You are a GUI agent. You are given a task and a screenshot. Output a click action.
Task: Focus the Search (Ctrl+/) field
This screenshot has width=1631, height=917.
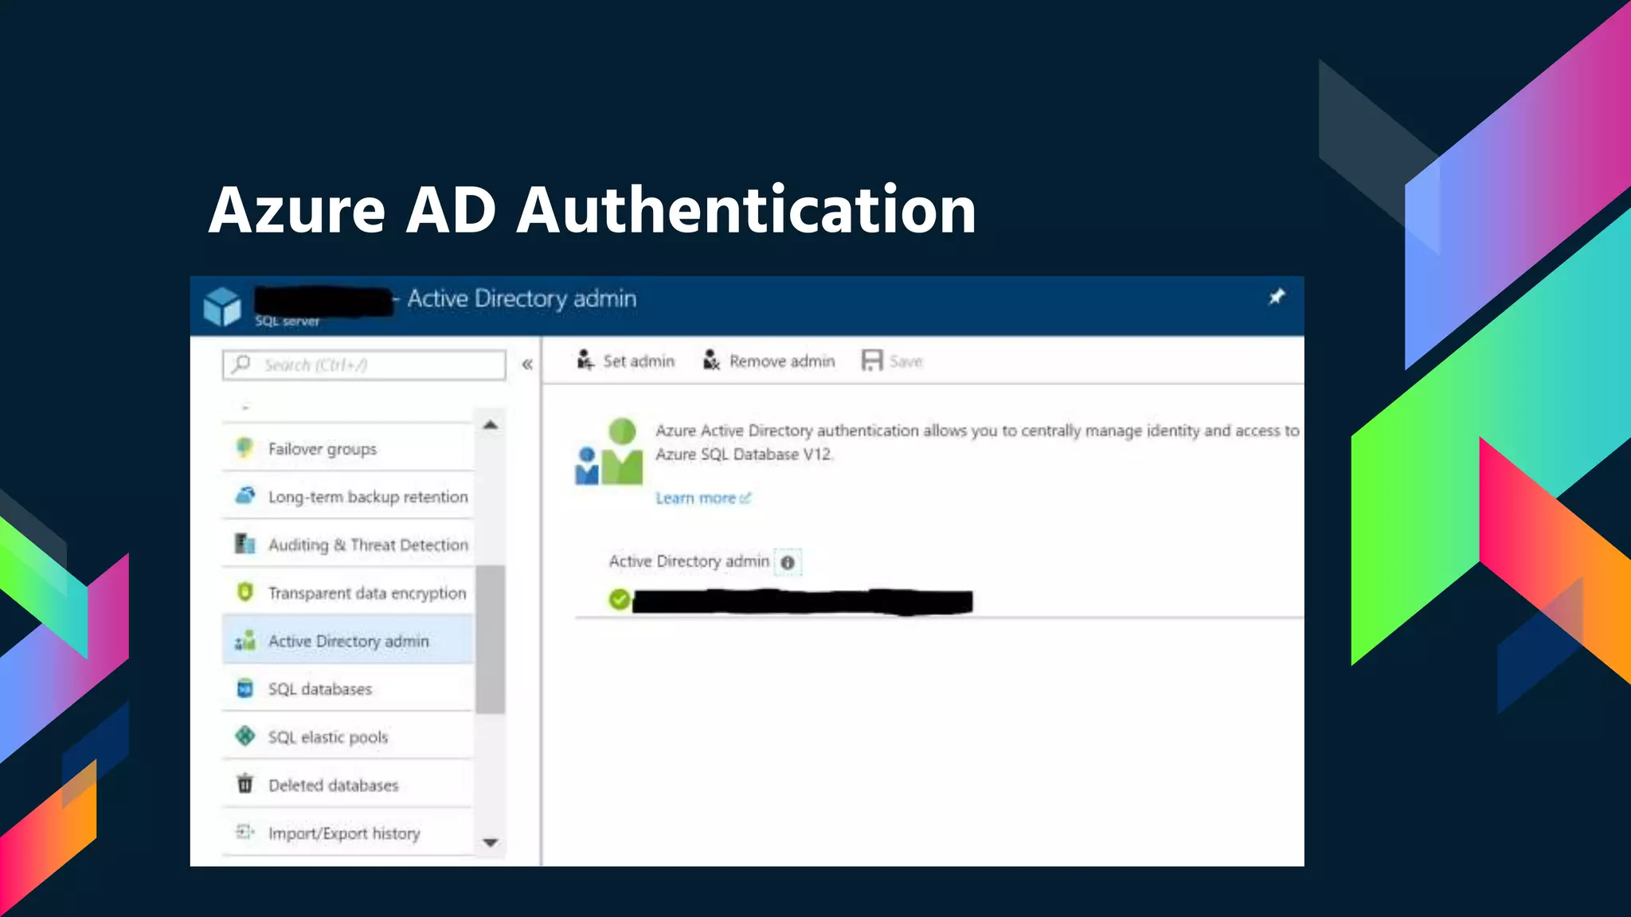pyautogui.click(x=364, y=365)
